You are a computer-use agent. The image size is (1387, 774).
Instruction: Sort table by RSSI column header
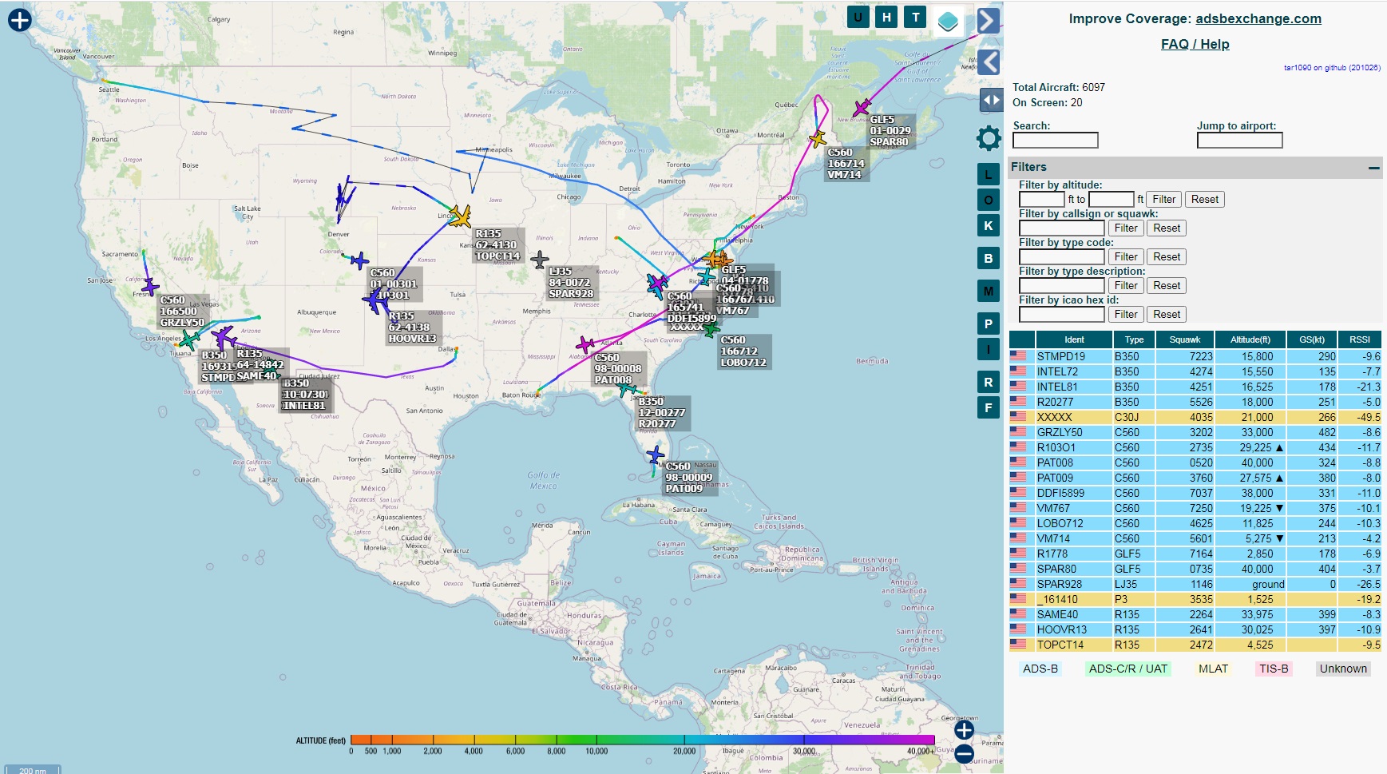point(1360,339)
